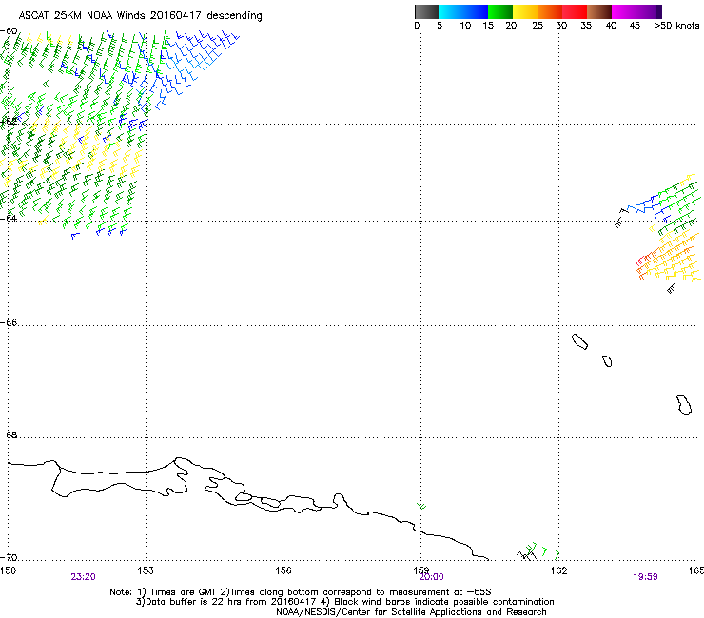
Task: Click the 'Data buffer is 22 hrs' note line
Action: pos(344,602)
